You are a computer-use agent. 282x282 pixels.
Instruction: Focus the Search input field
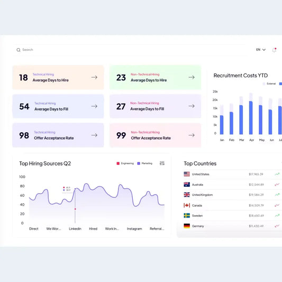(130, 50)
